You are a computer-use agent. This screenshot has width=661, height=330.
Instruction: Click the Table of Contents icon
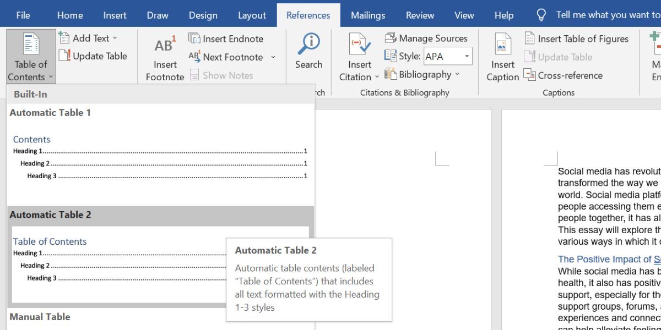[x=31, y=45]
